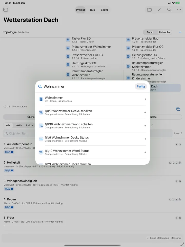
Task: Check battery status in iPad bar
Action: 178,3
